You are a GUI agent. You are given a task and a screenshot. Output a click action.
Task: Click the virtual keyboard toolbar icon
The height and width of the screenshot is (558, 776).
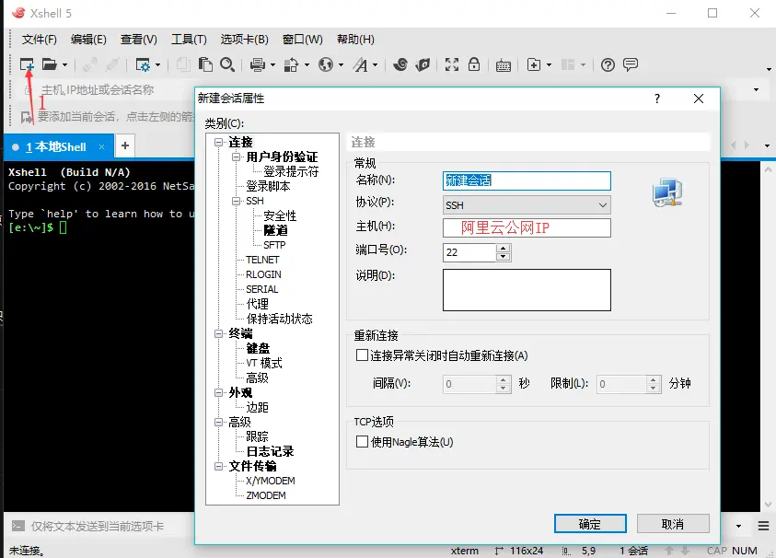coord(504,64)
